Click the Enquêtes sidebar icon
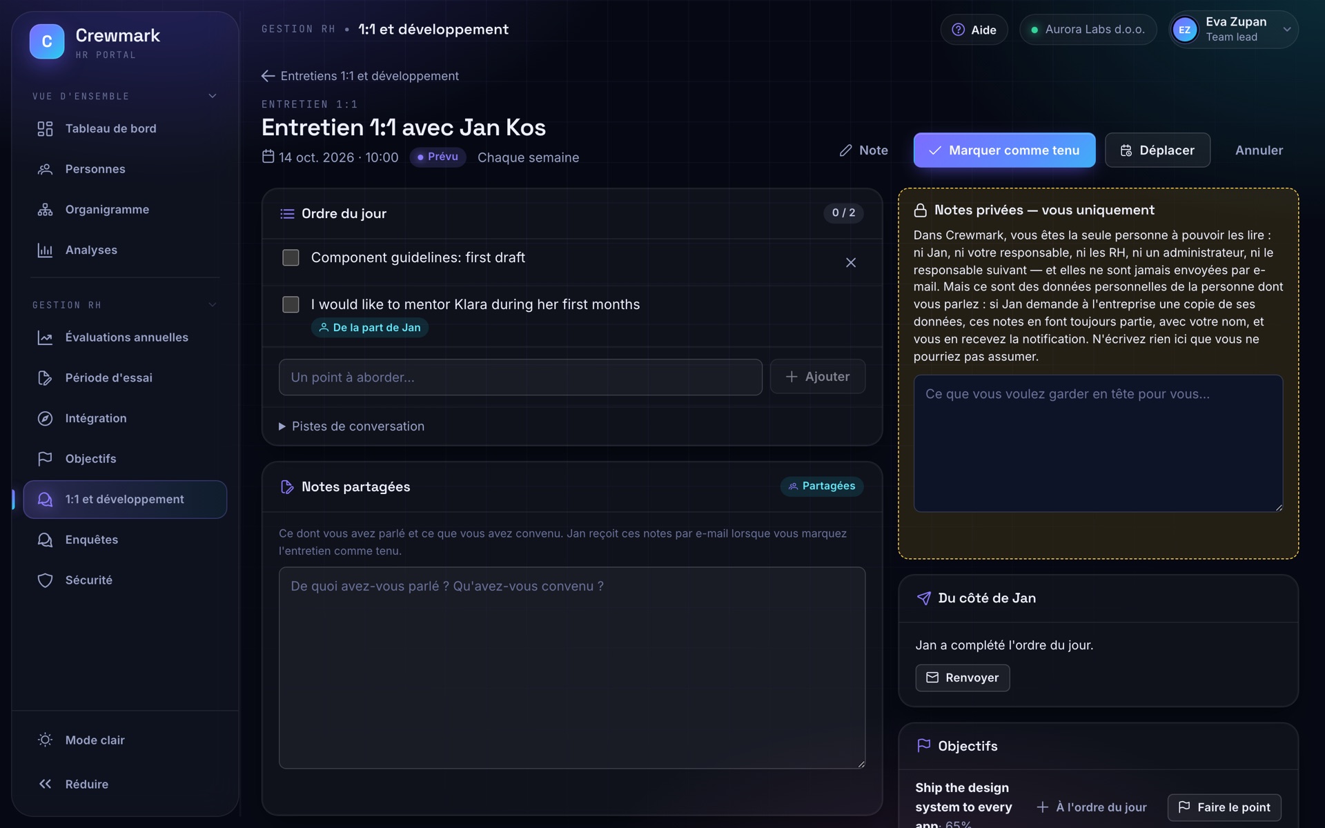Screen dimensions: 1325x828 (x=45, y=540)
